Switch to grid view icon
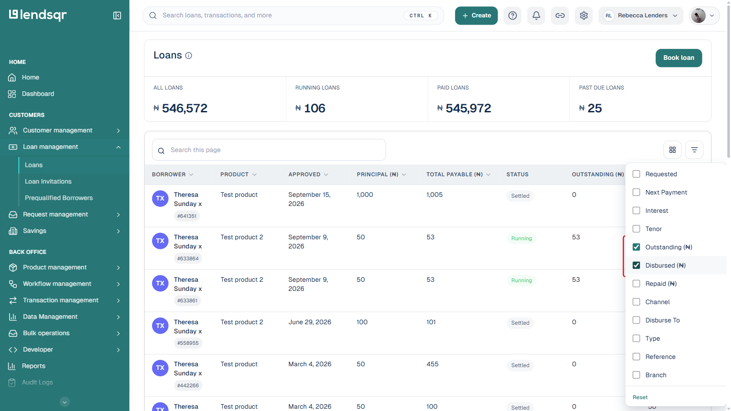Screen dimensions: 731x411 (x=673, y=150)
